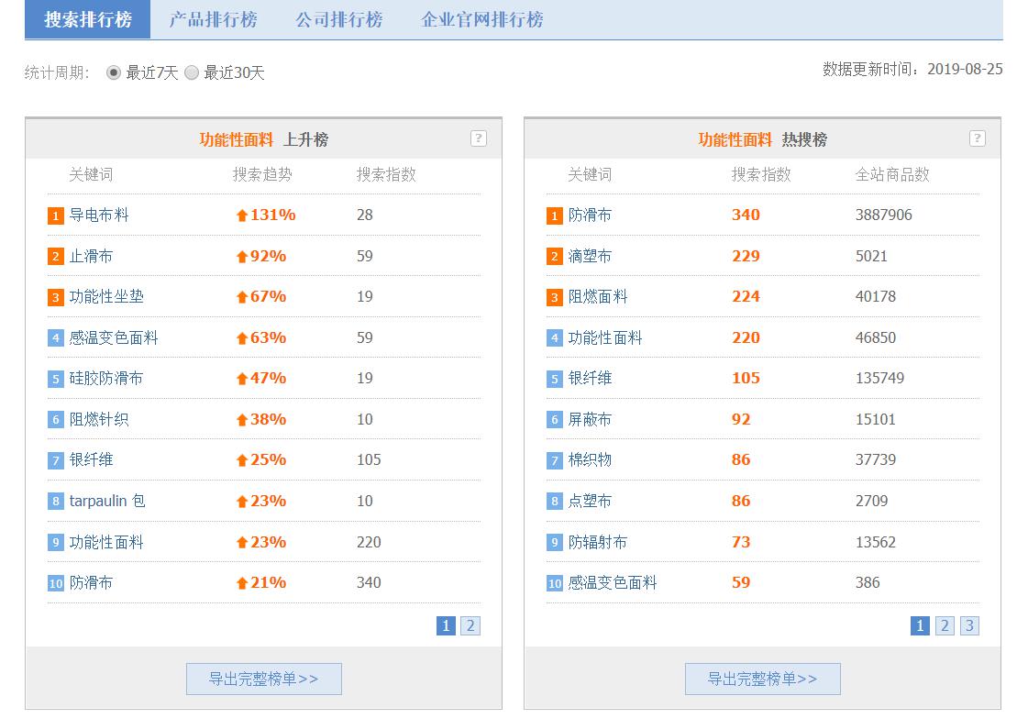
Task: Select the 搜索排行榜 tab
Action: [87, 18]
